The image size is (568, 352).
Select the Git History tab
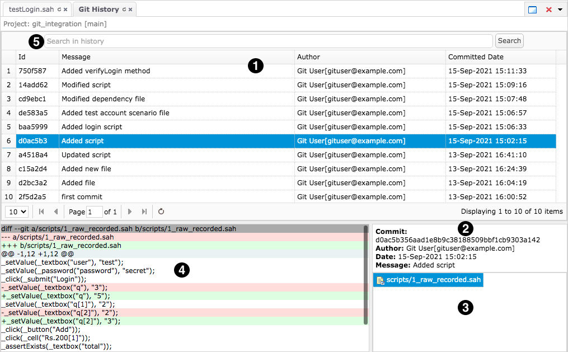[x=98, y=10]
